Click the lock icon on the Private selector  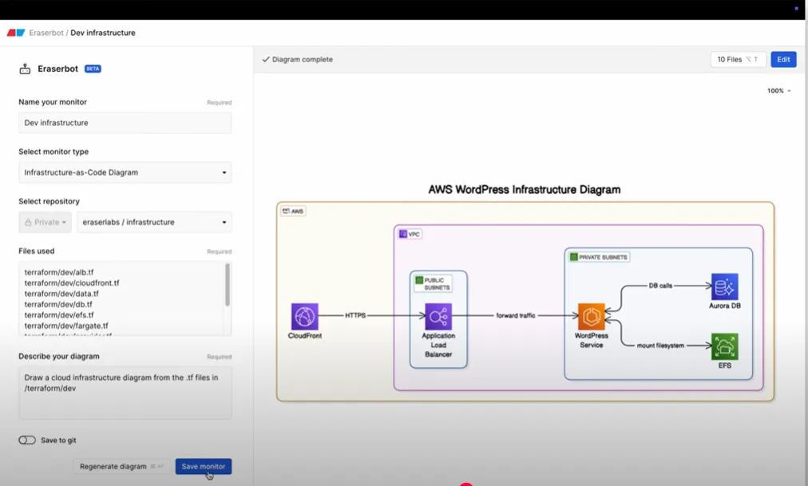click(28, 223)
